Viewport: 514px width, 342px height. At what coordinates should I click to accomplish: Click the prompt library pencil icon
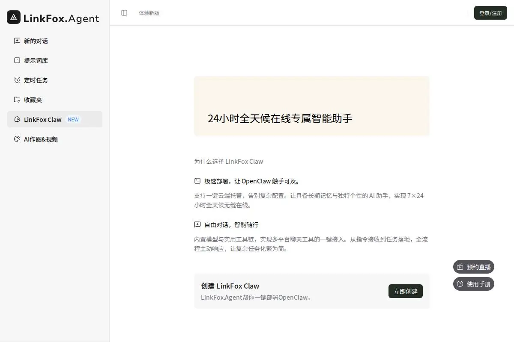(17, 61)
